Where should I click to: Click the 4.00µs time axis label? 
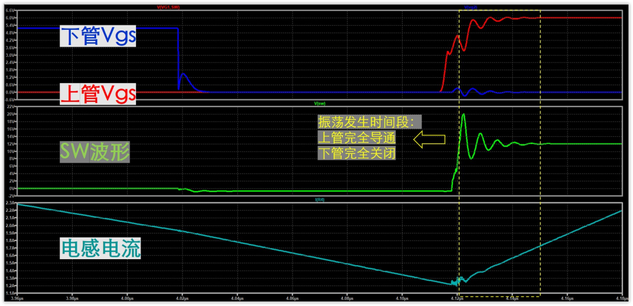[128, 299]
